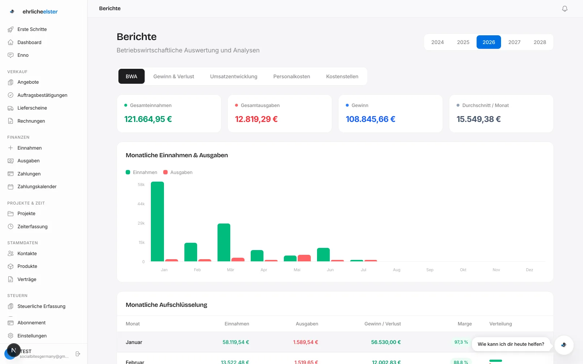
Task: Select the BWA tab
Action: point(132,76)
